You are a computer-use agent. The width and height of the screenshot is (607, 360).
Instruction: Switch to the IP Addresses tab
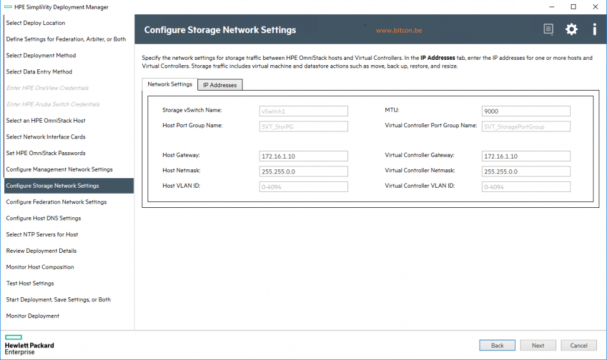tap(219, 85)
